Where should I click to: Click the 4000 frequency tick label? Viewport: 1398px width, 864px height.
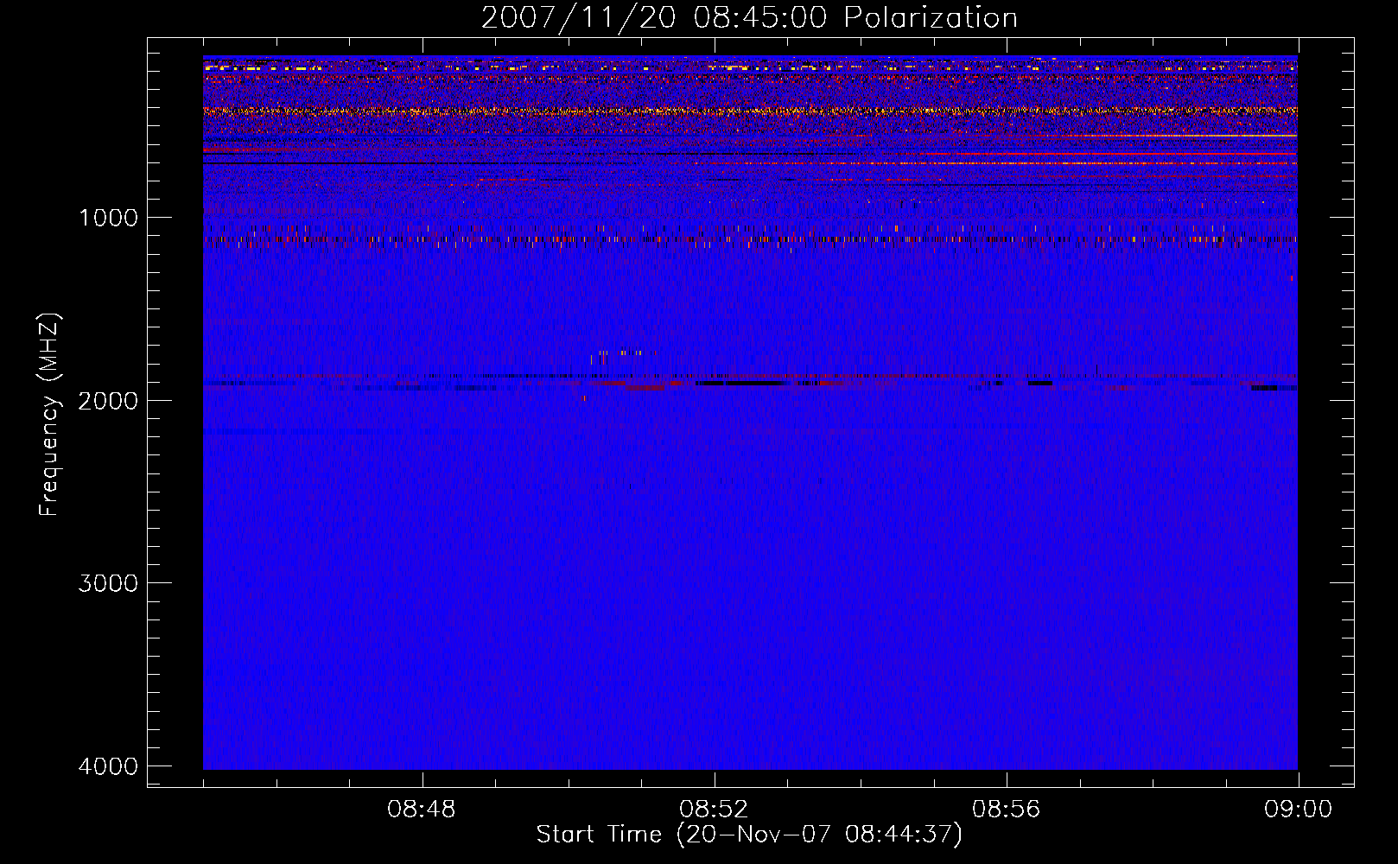point(108,766)
